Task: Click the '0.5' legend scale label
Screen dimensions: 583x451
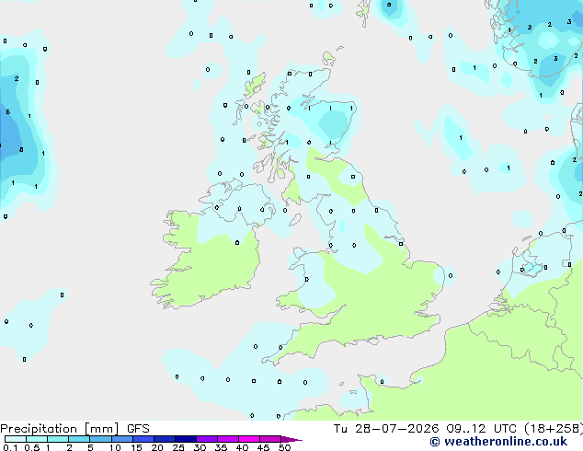Action: click(x=31, y=447)
